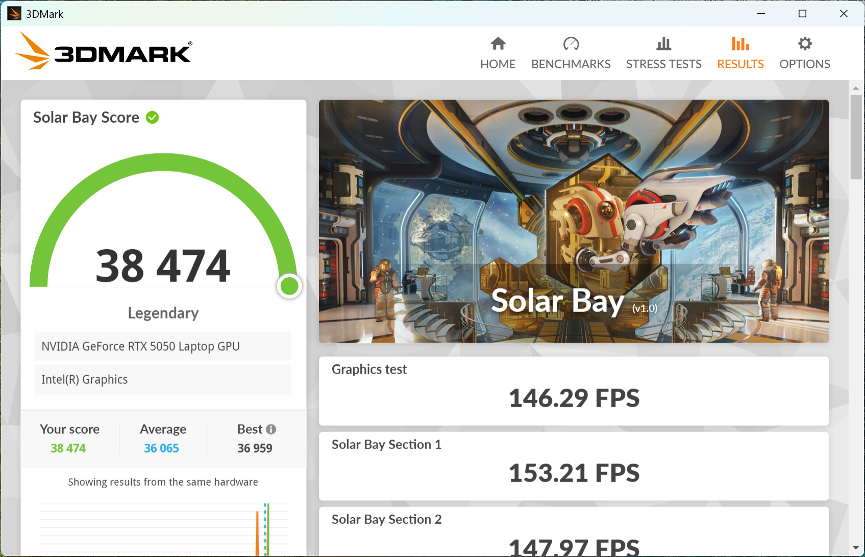Minimize the 3DMark window
The image size is (865, 557).
pyautogui.click(x=761, y=14)
